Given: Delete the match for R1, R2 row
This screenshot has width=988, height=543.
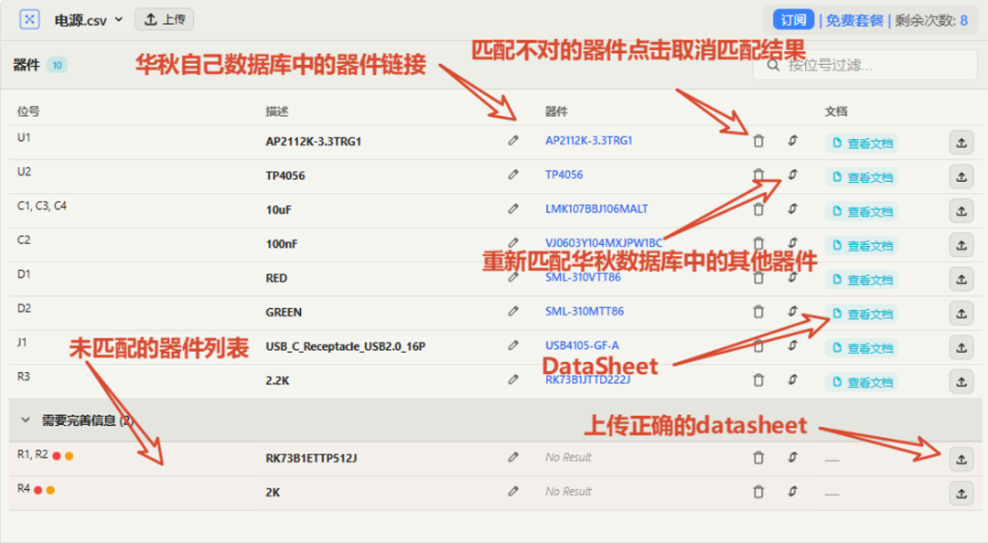Looking at the screenshot, I should coord(758,458).
